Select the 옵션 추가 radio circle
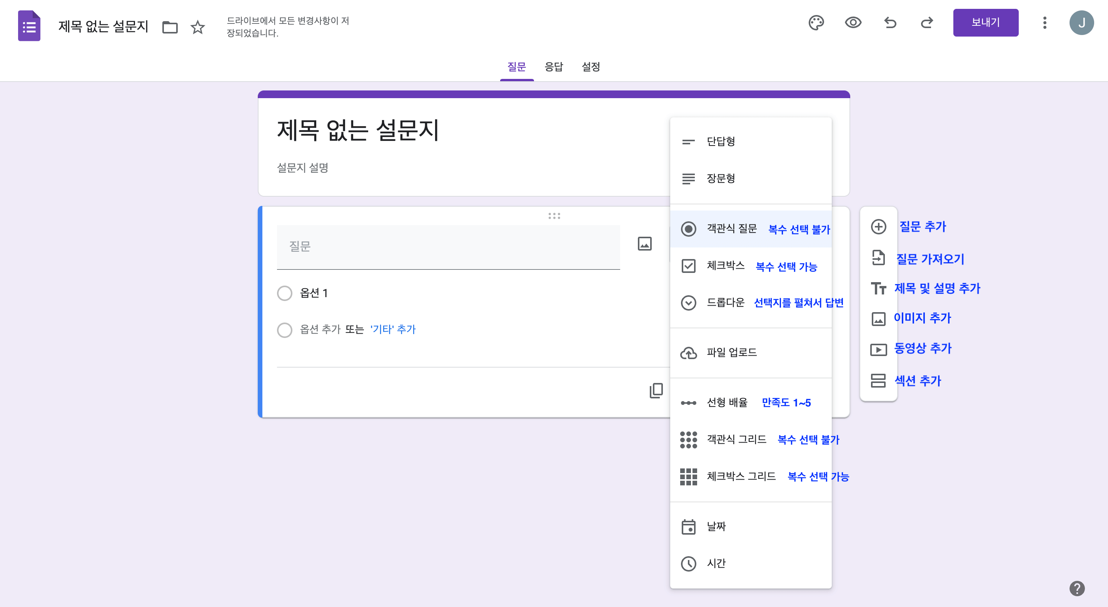 point(285,330)
